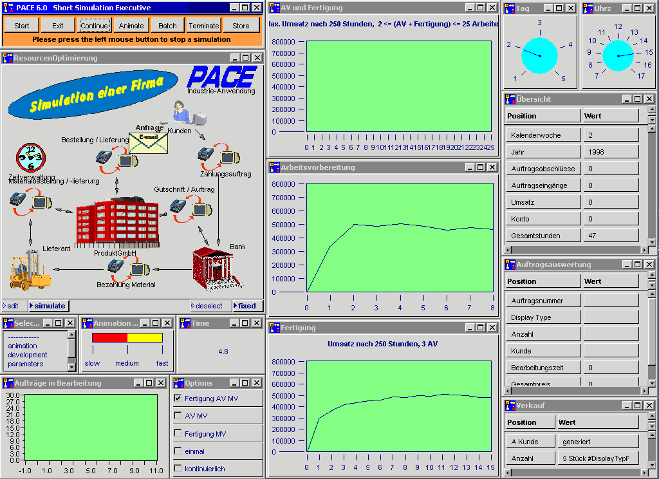
Task: Click the Tag day dial
Action: (x=540, y=55)
